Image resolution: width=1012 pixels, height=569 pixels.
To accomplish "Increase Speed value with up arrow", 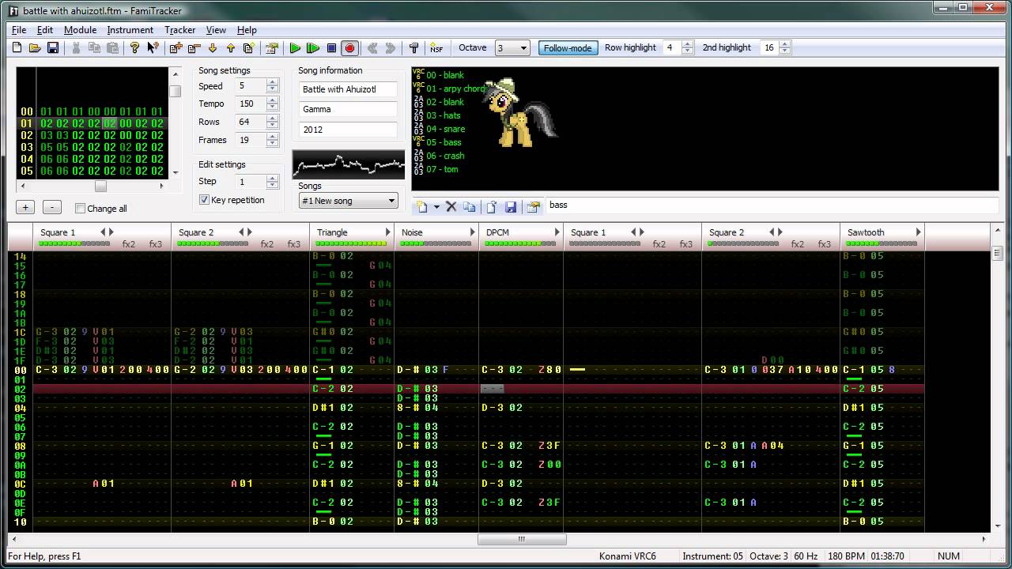I will (x=273, y=82).
